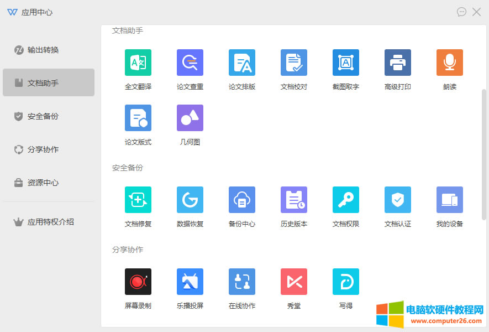
Task: Open the 全文翻译 translation tool
Action: pyautogui.click(x=138, y=63)
